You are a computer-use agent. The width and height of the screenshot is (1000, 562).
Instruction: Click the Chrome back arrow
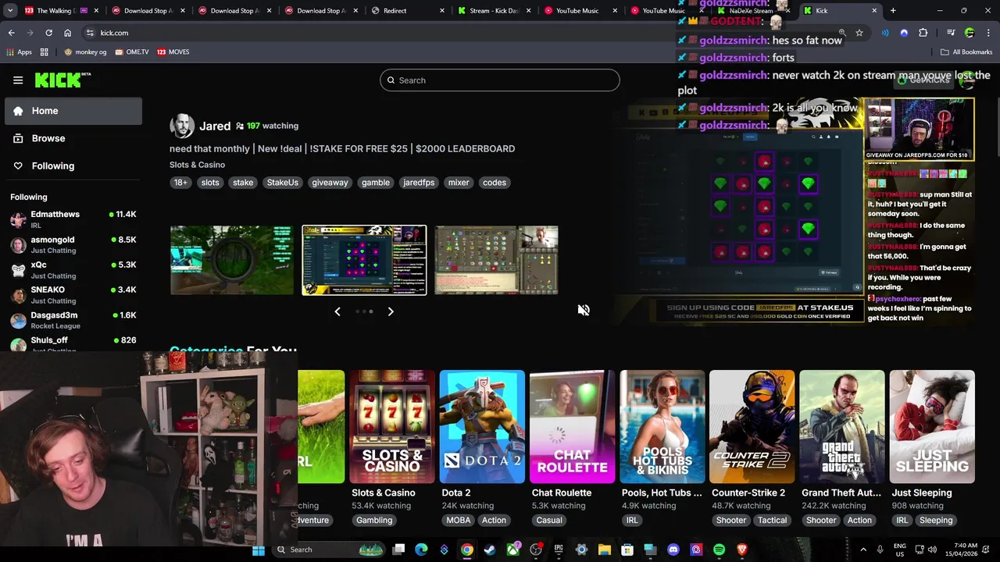click(12, 33)
